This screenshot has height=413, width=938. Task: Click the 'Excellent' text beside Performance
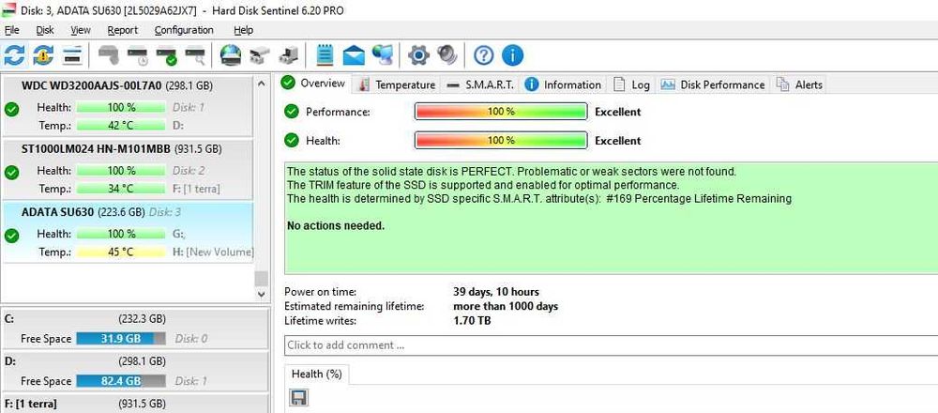[x=618, y=112]
